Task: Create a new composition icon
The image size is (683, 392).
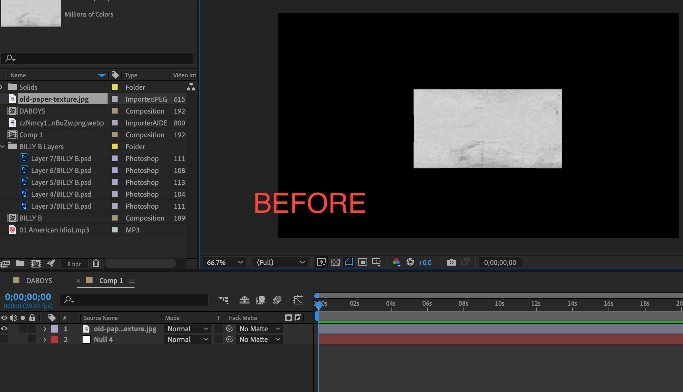Action: [x=36, y=264]
